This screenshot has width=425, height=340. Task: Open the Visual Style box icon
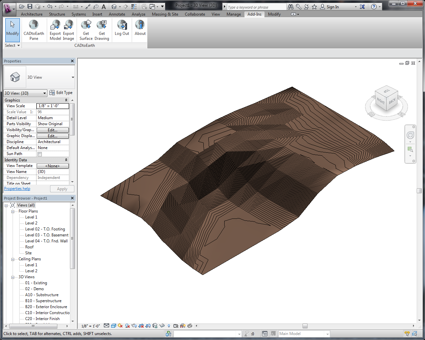[x=113, y=326]
